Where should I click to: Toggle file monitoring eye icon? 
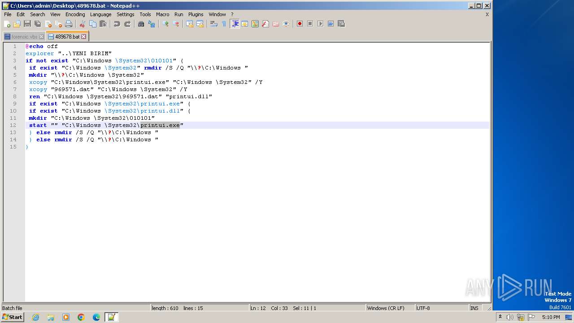pyautogui.click(x=286, y=24)
